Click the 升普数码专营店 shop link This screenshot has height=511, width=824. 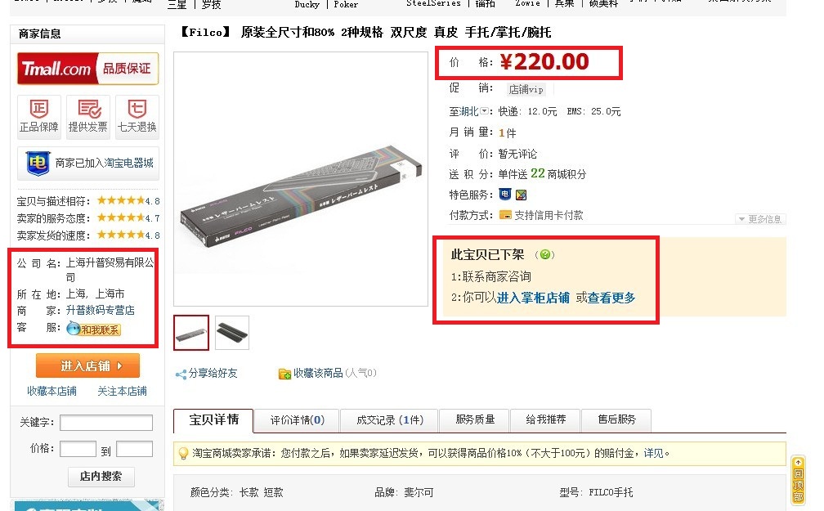coord(100,310)
